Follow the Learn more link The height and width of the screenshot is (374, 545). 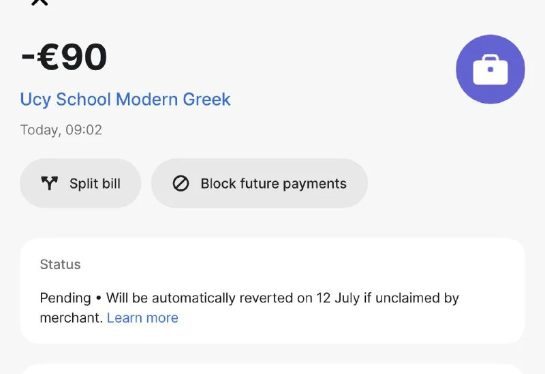(x=142, y=317)
